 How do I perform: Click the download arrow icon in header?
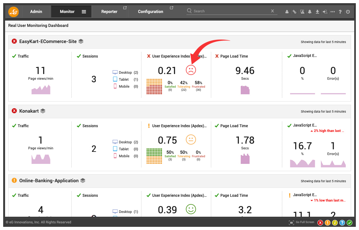tap(317, 12)
